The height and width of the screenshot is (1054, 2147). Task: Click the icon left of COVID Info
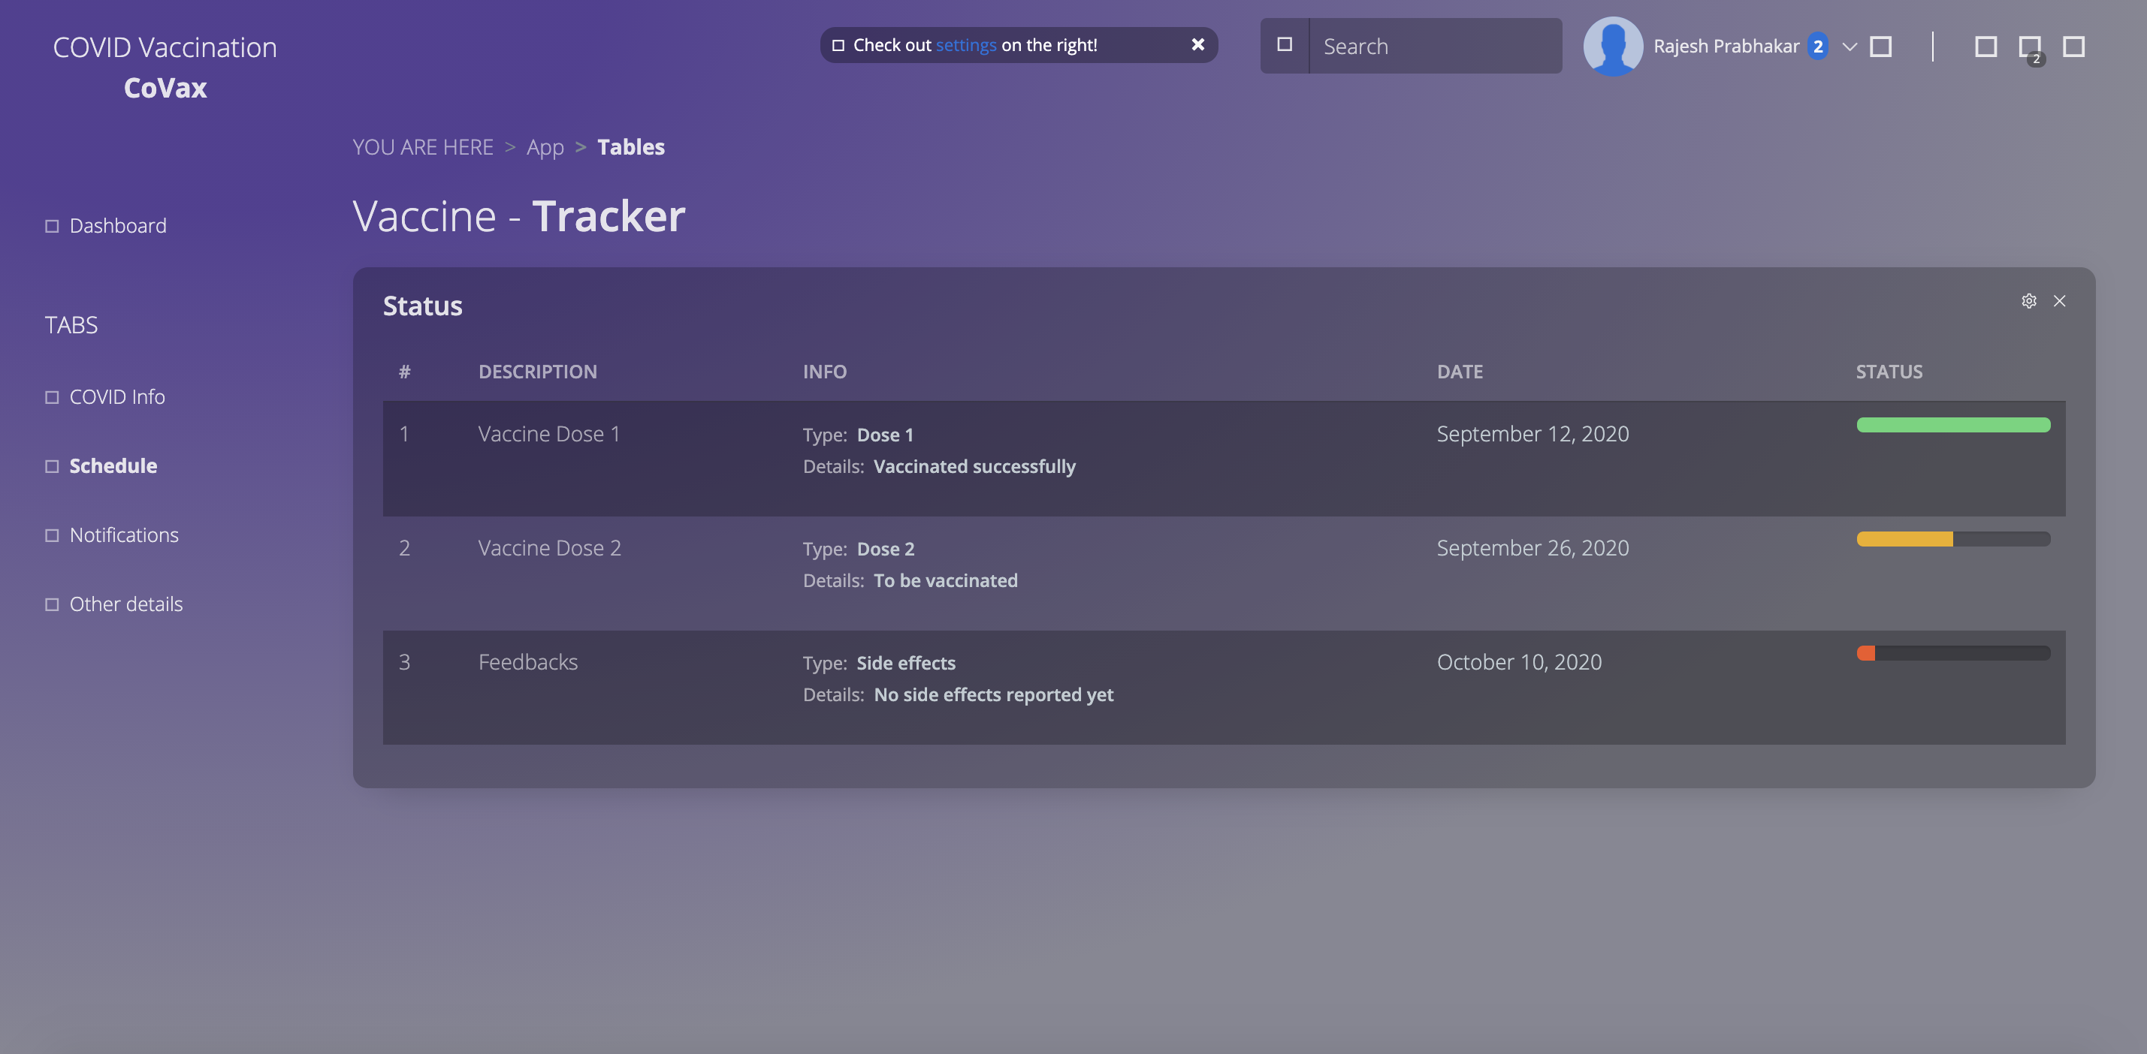click(x=52, y=397)
